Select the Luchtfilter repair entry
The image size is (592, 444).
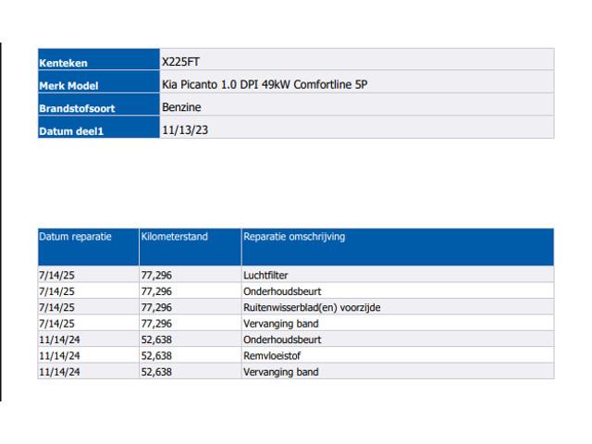(265, 276)
